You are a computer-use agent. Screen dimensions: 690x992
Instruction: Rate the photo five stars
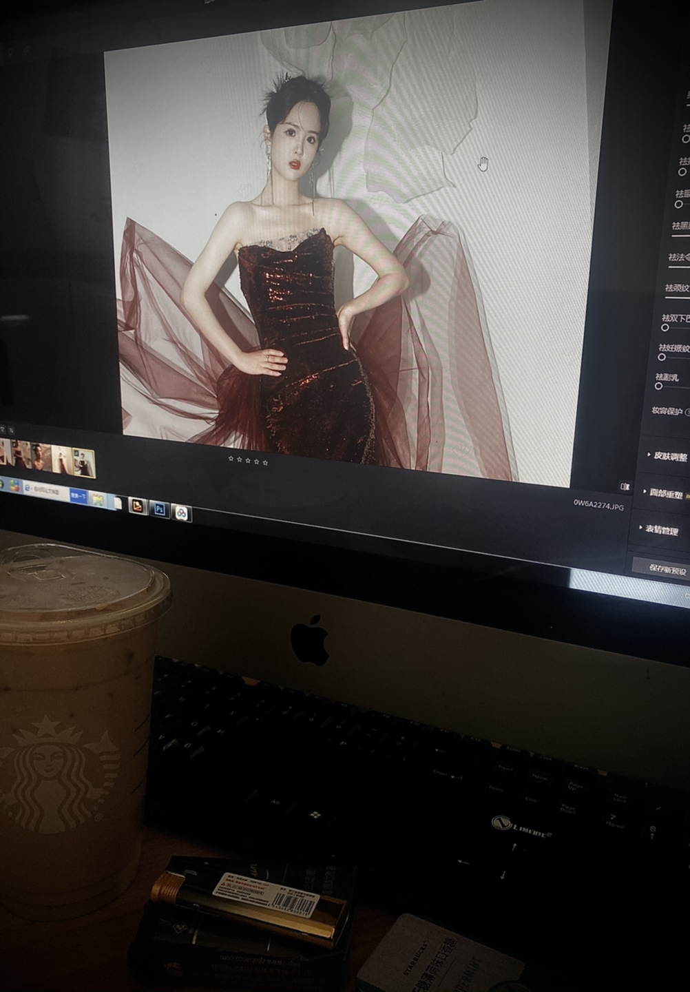point(265,462)
